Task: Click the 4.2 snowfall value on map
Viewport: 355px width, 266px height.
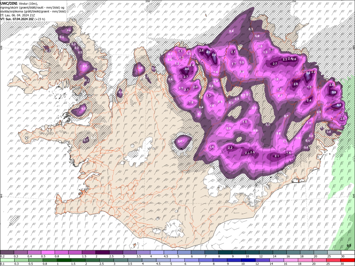Action: pos(308,73)
